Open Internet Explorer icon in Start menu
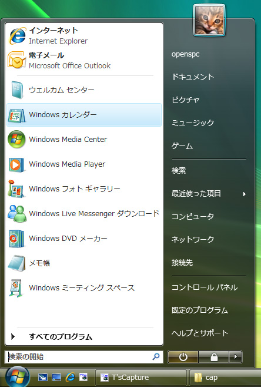 click(17, 35)
